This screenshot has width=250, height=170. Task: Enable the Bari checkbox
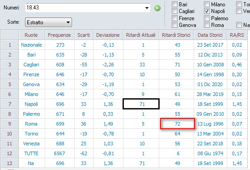tap(174, 4)
